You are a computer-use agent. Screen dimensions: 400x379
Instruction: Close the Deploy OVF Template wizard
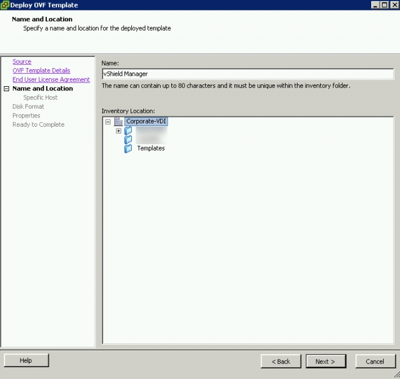393,5
